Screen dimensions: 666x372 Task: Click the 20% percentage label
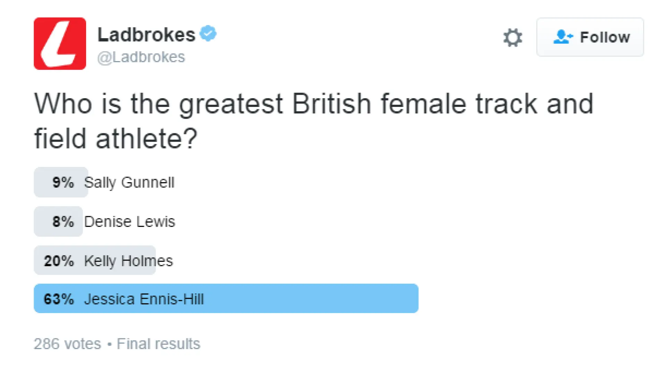pos(59,261)
